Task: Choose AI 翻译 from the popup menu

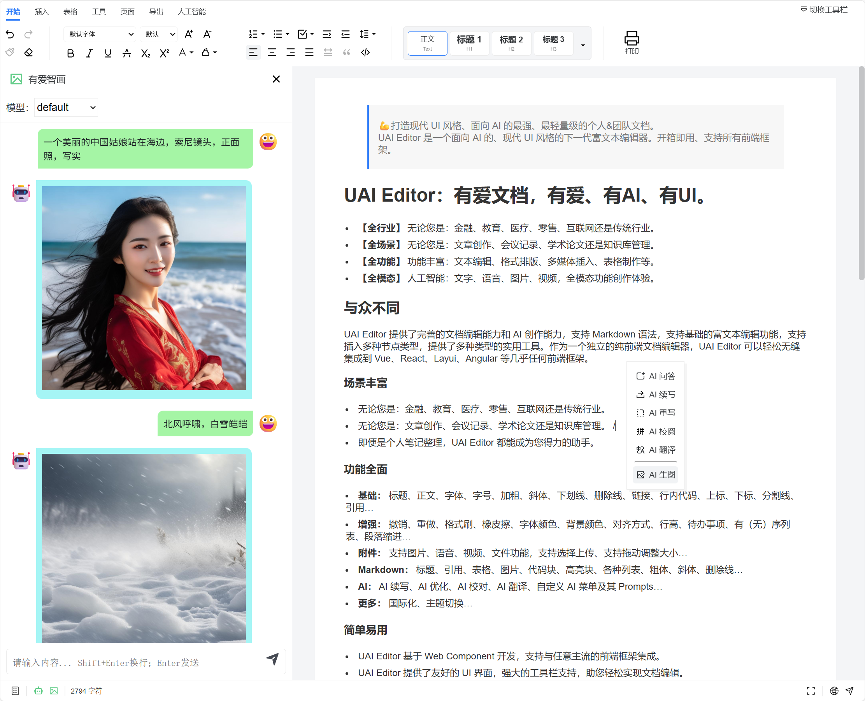Action: pos(656,450)
